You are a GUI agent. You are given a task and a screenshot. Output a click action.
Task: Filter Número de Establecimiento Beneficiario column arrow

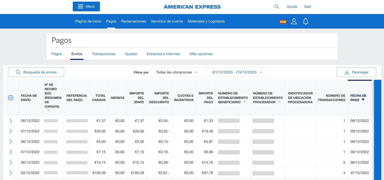coord(244,102)
